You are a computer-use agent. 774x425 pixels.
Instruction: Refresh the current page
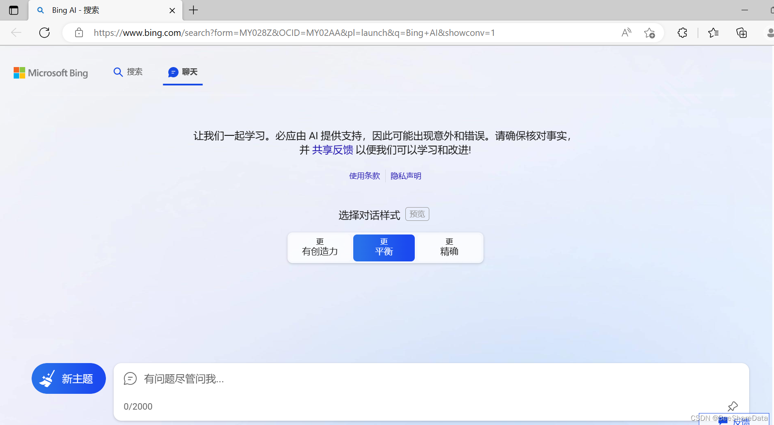44,32
